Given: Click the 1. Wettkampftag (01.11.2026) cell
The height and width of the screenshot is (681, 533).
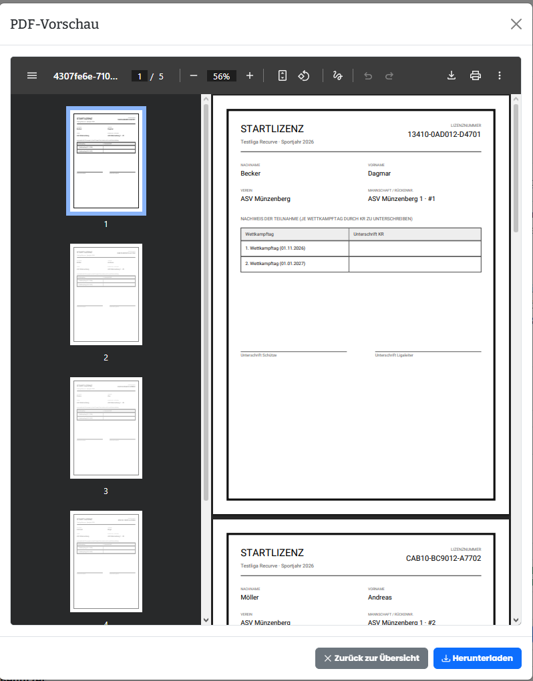Looking at the screenshot, I should 295,248.
